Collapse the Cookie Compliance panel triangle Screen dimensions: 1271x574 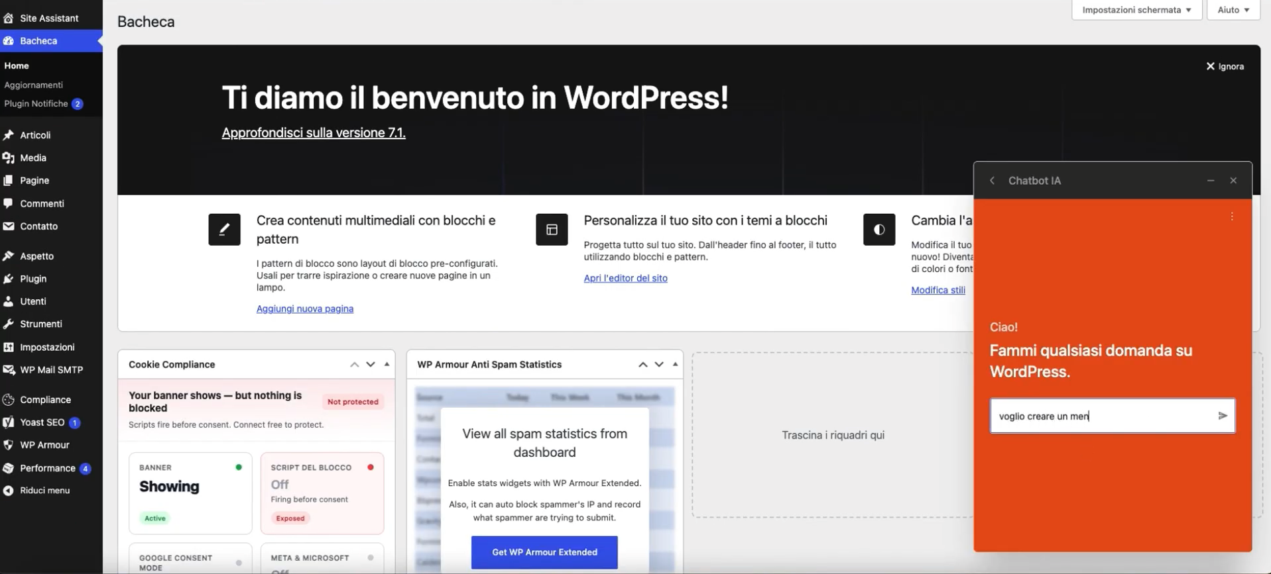point(387,364)
